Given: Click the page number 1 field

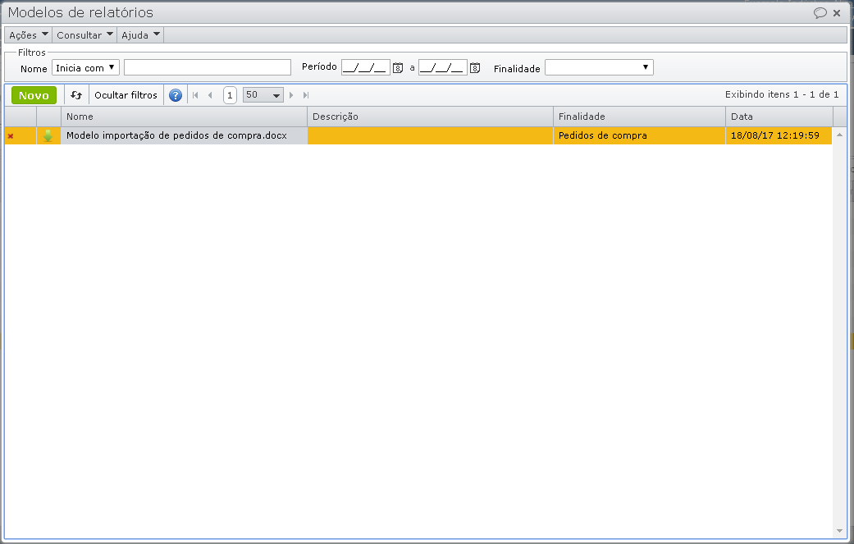Looking at the screenshot, I should click(x=230, y=95).
